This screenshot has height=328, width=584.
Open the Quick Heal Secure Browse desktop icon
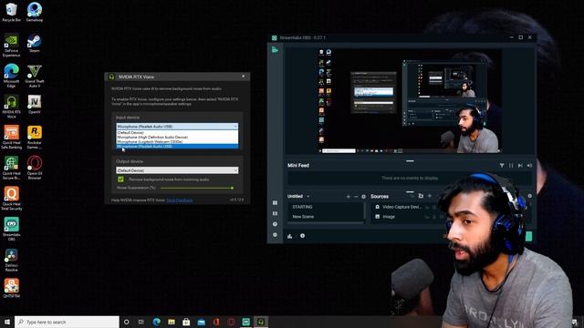pos(11,168)
